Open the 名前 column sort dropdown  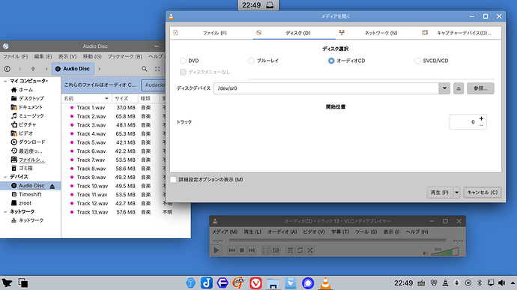tap(106, 98)
